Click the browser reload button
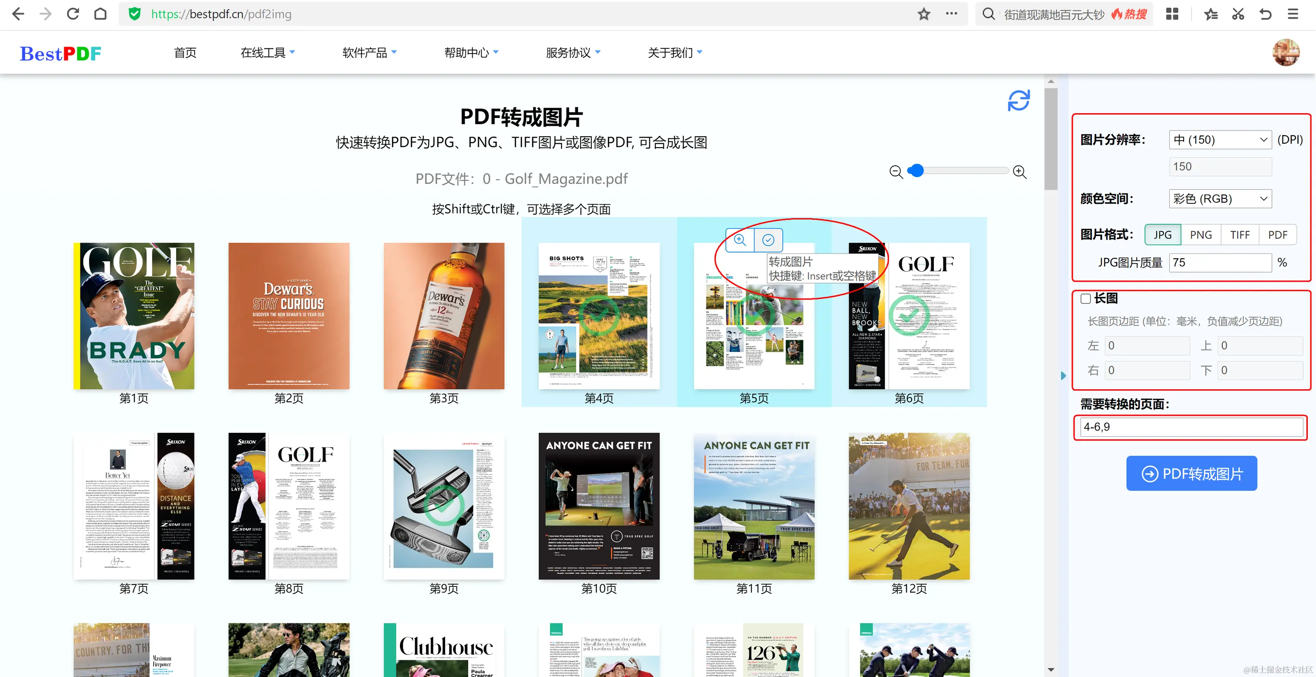The height and width of the screenshot is (677, 1316). 73,14
